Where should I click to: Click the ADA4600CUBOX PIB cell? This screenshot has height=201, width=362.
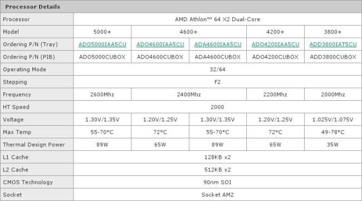[218, 57]
